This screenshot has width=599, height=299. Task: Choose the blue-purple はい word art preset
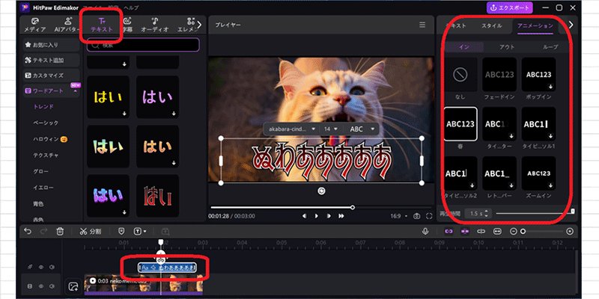tap(108, 196)
